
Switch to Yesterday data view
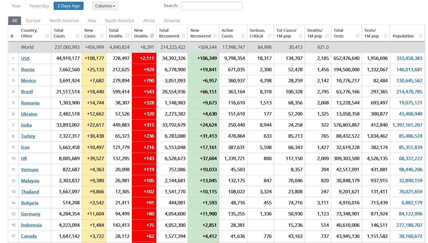(39, 6)
